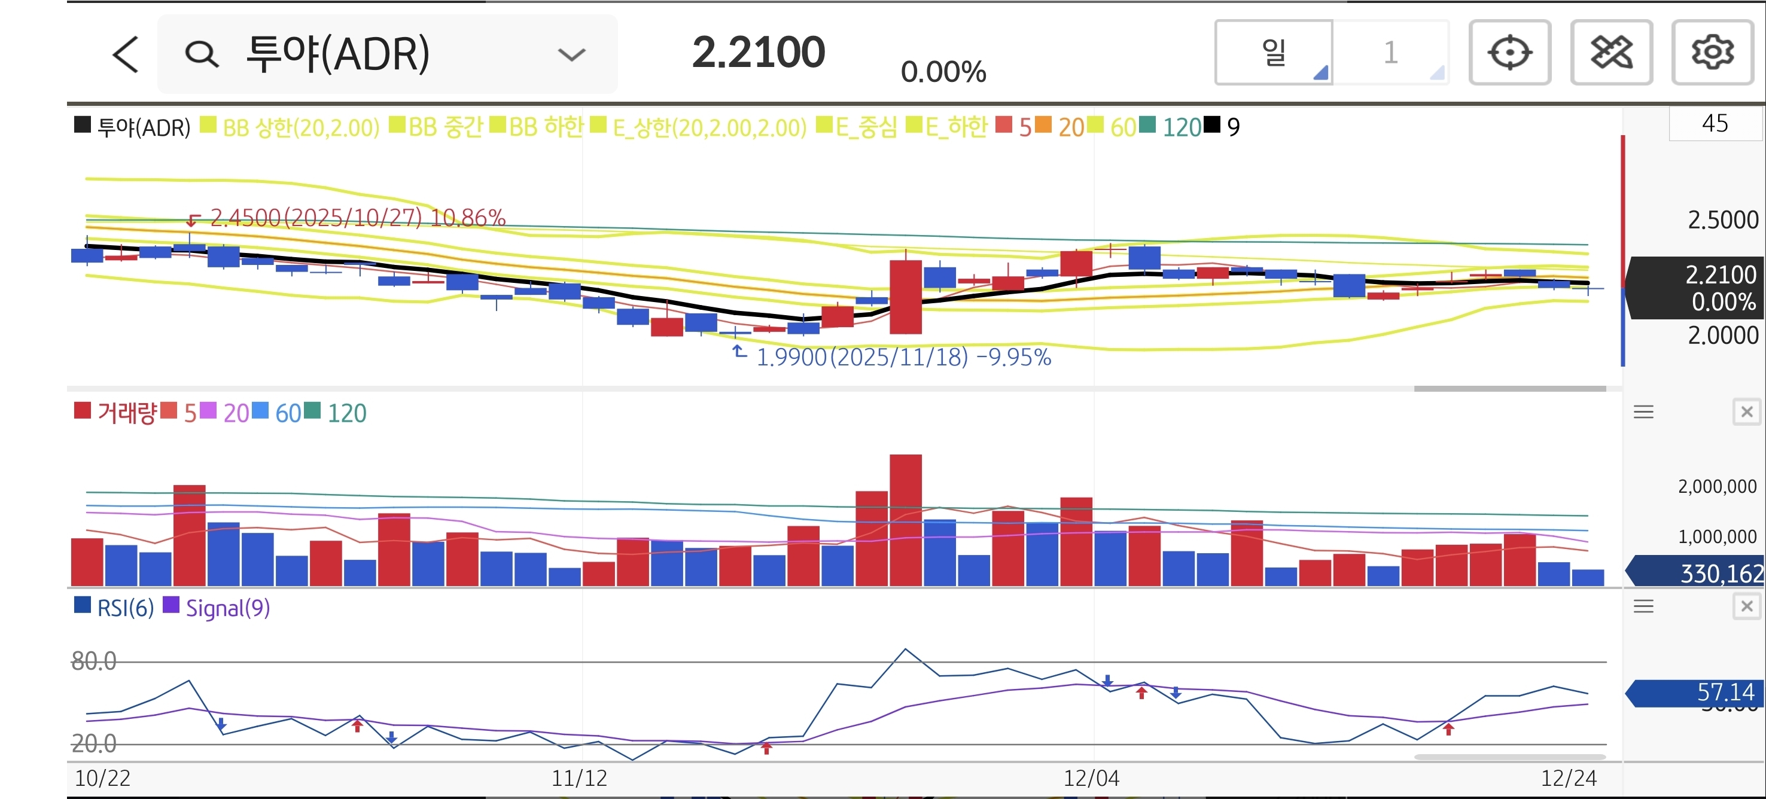Tap the back arrow icon

(x=126, y=54)
